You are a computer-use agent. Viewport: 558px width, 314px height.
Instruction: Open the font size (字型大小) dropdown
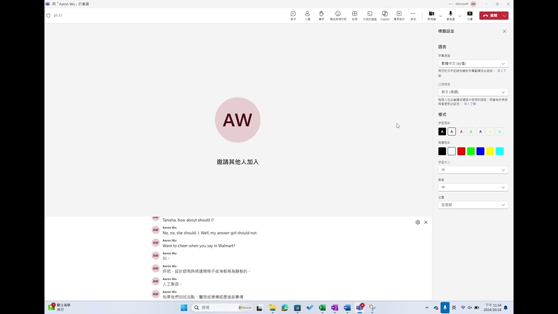click(x=473, y=170)
